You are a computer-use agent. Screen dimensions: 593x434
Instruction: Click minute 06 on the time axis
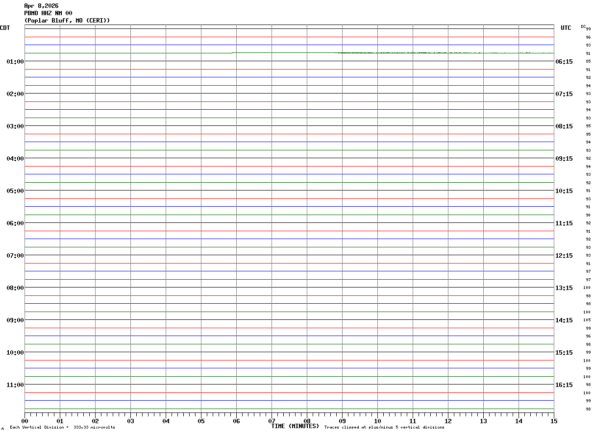tap(237, 421)
